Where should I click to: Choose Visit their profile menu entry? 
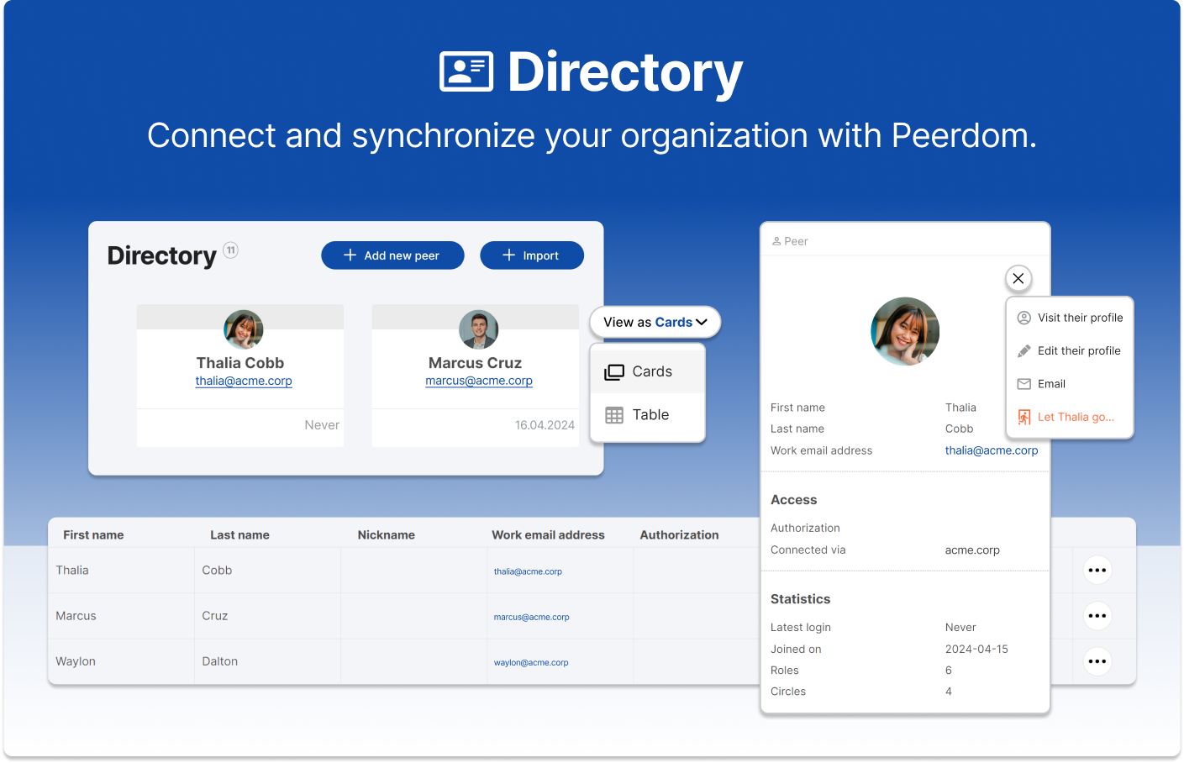1079,318
